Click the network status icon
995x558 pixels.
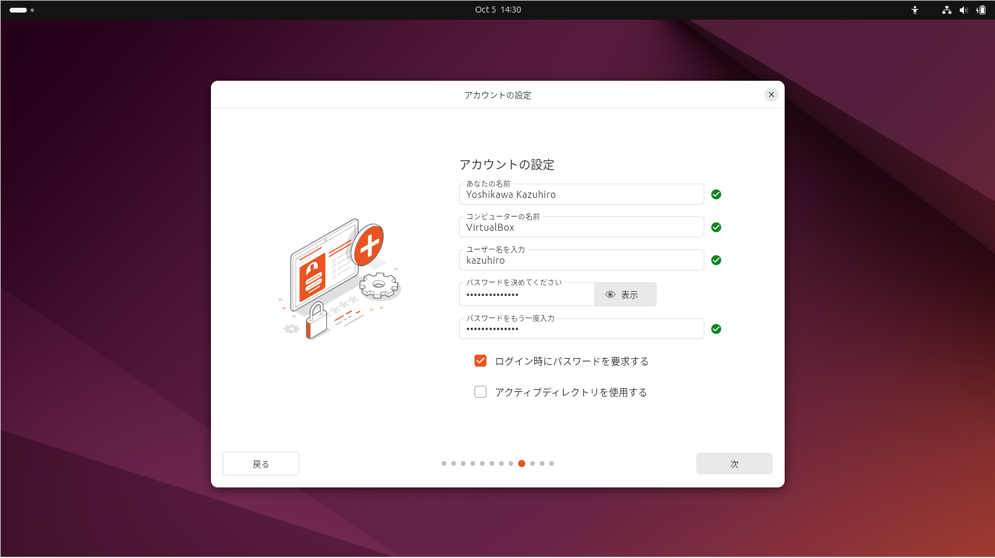pos(947,10)
